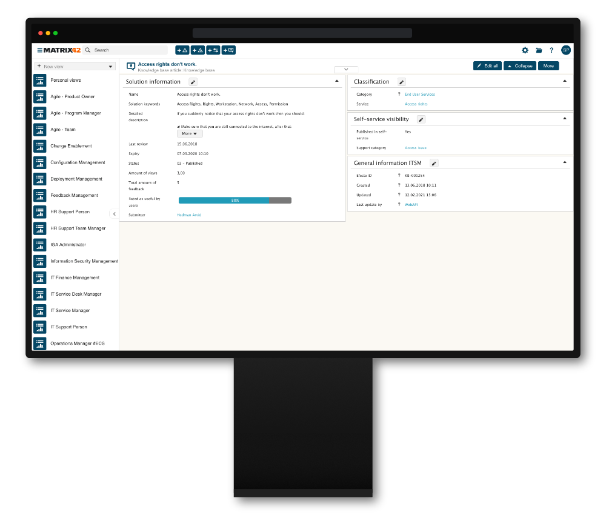Viewport: 606px width, 515px height.
Task: Focus the Search input field
Action: (128, 50)
